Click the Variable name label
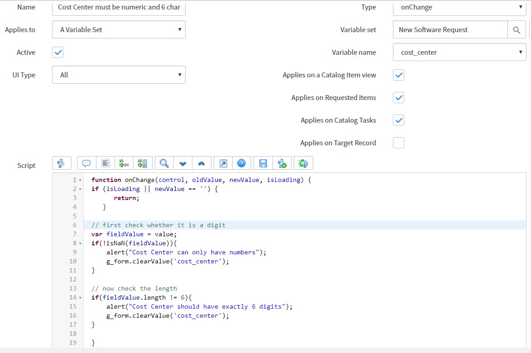531x353 pixels. [354, 52]
